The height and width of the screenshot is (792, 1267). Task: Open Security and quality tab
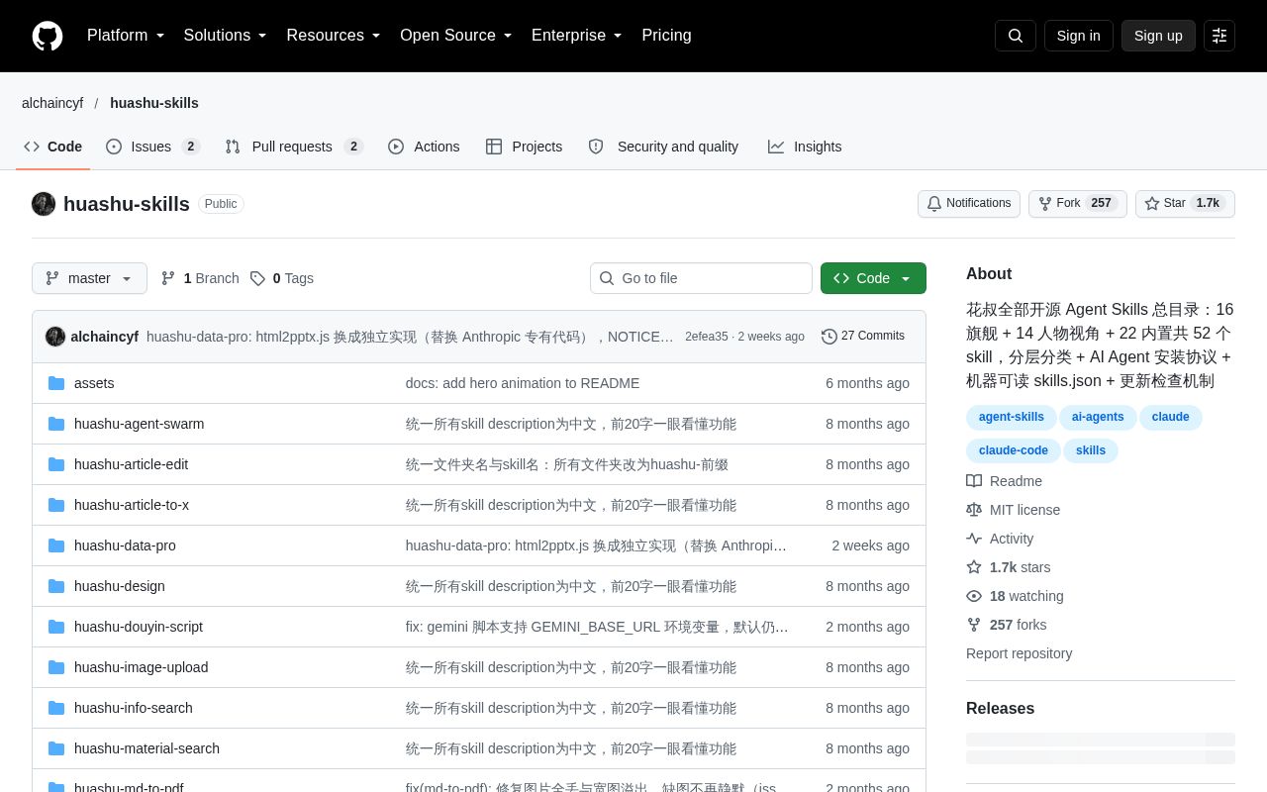click(663, 147)
